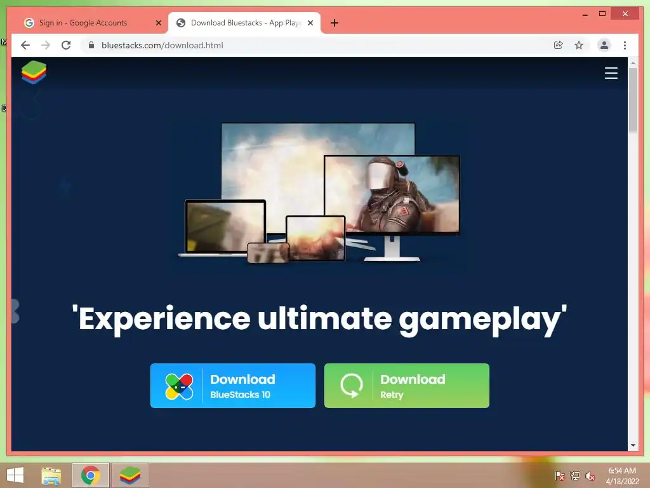Click the devices gameplay hero image

(319, 193)
